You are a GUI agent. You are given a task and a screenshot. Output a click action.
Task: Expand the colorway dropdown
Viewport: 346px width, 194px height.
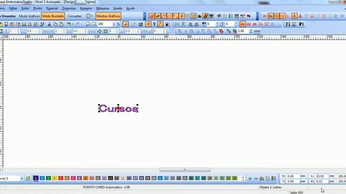(22, 178)
